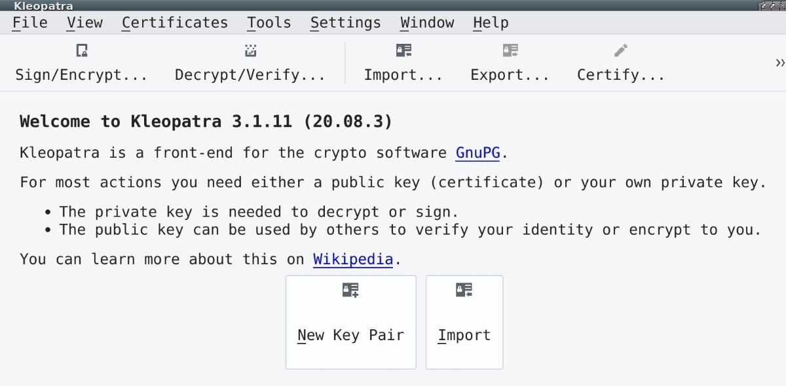This screenshot has width=786, height=386.
Task: Click the Sign/Encrypt toolbar icon
Action: point(82,51)
